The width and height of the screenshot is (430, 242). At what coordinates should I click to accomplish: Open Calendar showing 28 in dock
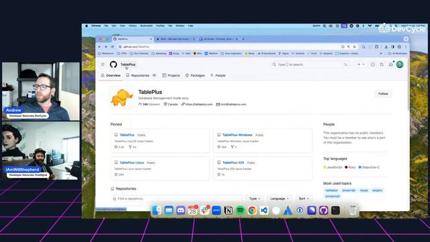[x=193, y=210]
